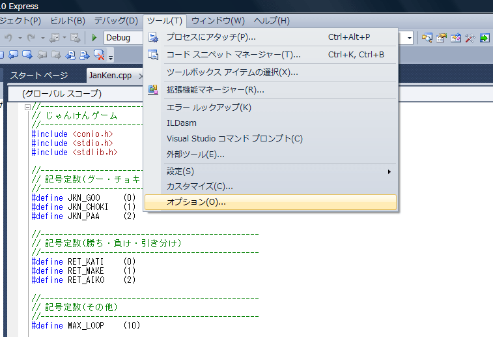Click the Toolbox hammer and wrench icon
Viewport: 493px width, 337px height.
coord(470,38)
